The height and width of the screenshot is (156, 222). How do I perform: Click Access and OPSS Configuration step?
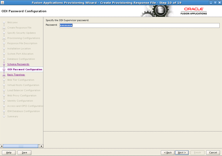pyautogui.click(x=25, y=106)
